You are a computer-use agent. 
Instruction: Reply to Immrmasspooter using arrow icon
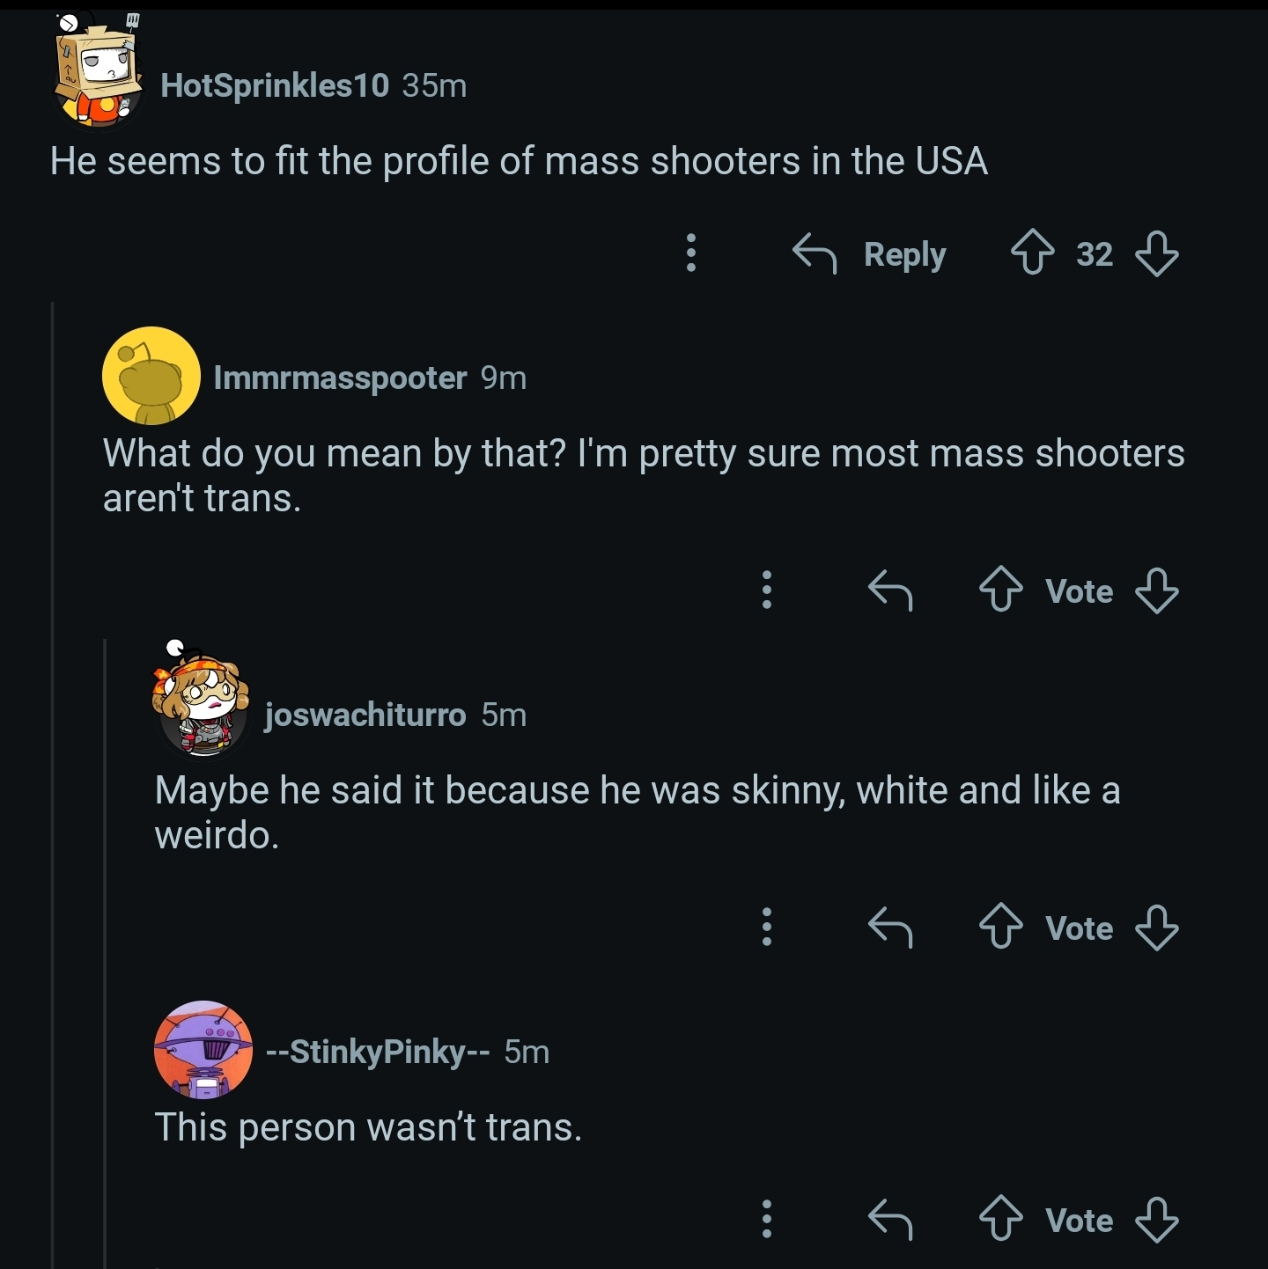coord(889,590)
